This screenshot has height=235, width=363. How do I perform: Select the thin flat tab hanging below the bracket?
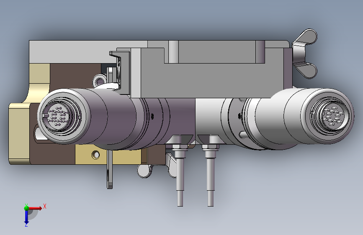point(110,169)
